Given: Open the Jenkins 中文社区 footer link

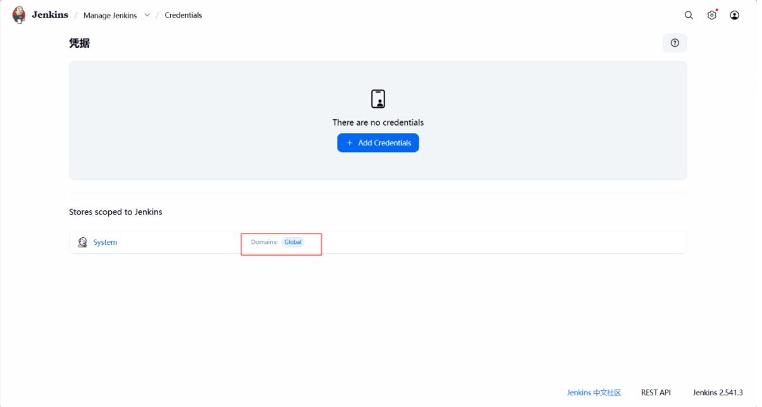Looking at the screenshot, I should pos(594,392).
